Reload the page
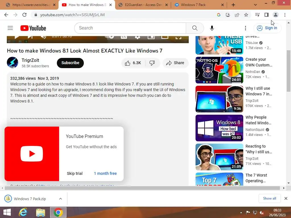 [24, 15]
